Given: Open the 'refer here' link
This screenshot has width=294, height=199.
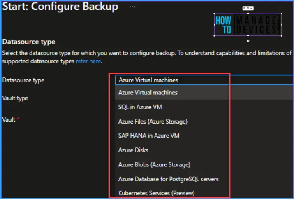Looking at the screenshot, I should (88, 61).
